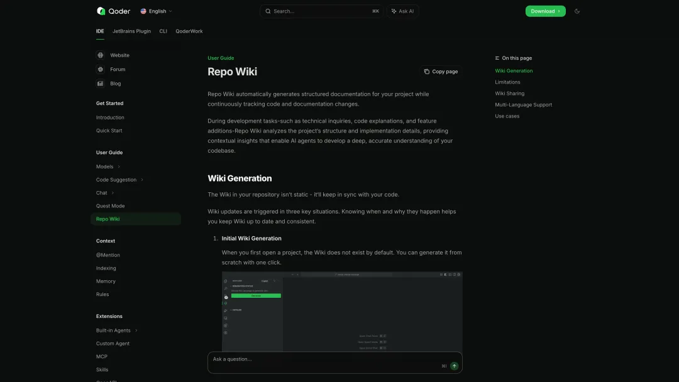
Task: Expand the Models section chevron
Action: (119, 166)
